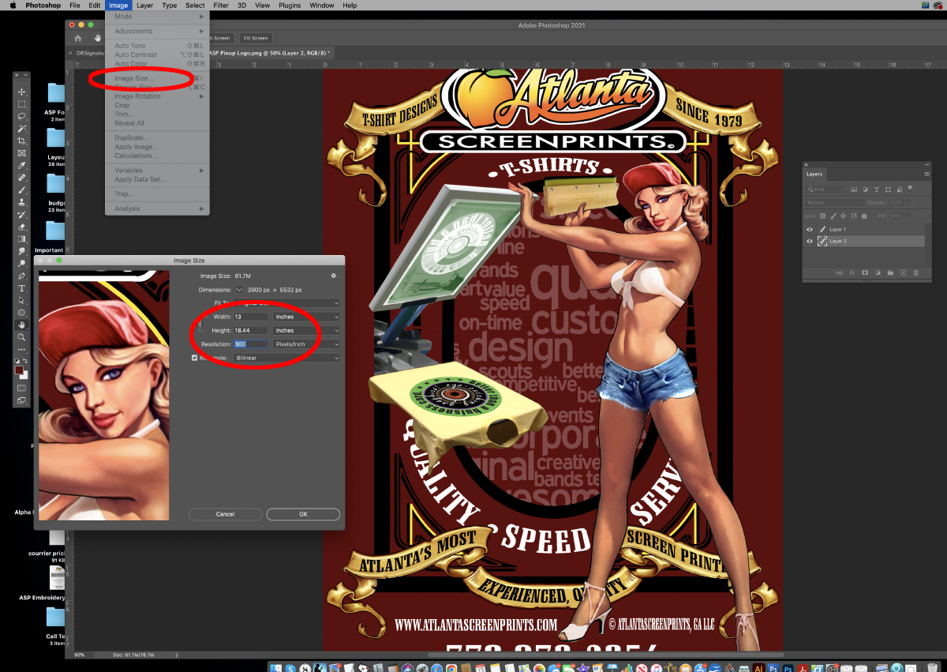Open the Height units dropdown (Inches)

tap(306, 331)
